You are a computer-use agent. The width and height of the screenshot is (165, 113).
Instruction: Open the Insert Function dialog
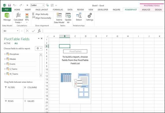[x=39, y=31]
